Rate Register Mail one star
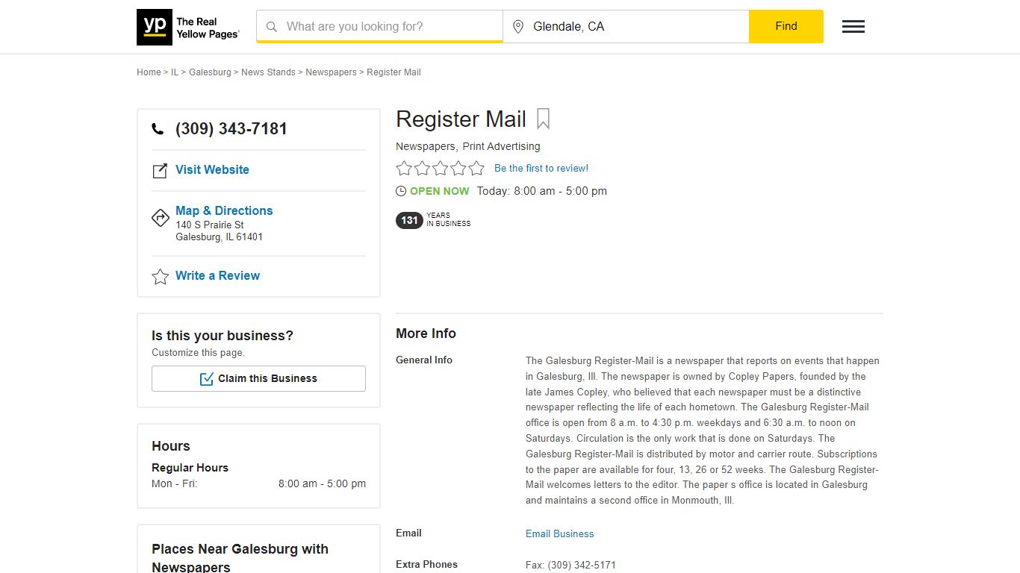Image resolution: width=1020 pixels, height=573 pixels. [x=404, y=169]
